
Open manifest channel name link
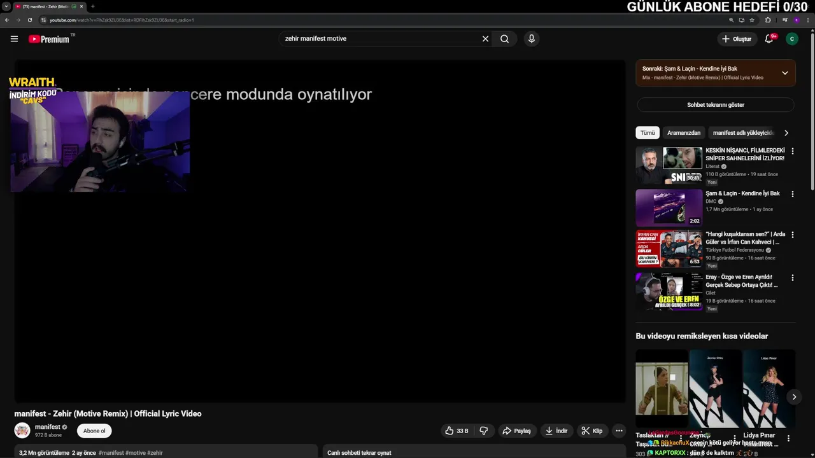click(x=48, y=427)
